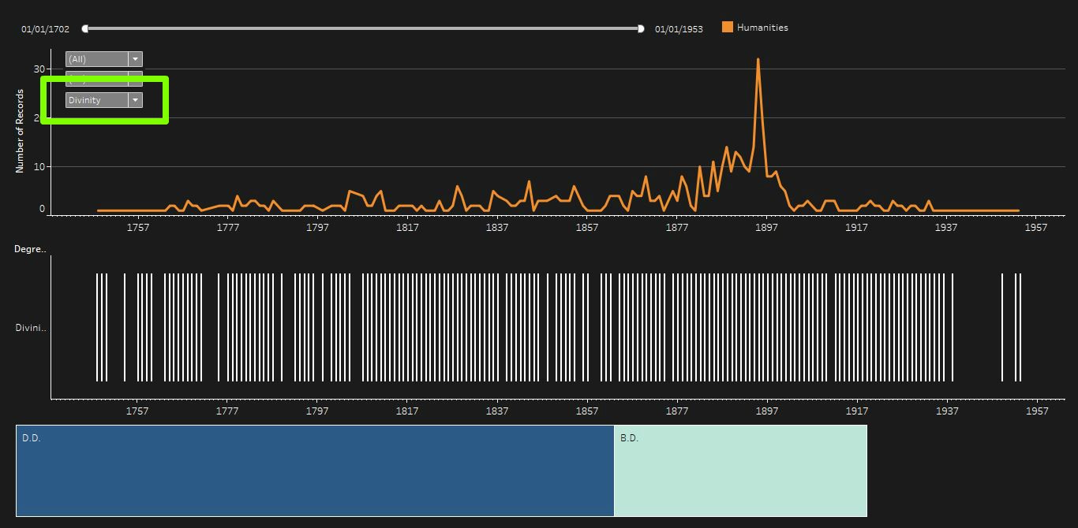Select the light green B.D. treemap block
This screenshot has height=528, width=1078.
740,470
